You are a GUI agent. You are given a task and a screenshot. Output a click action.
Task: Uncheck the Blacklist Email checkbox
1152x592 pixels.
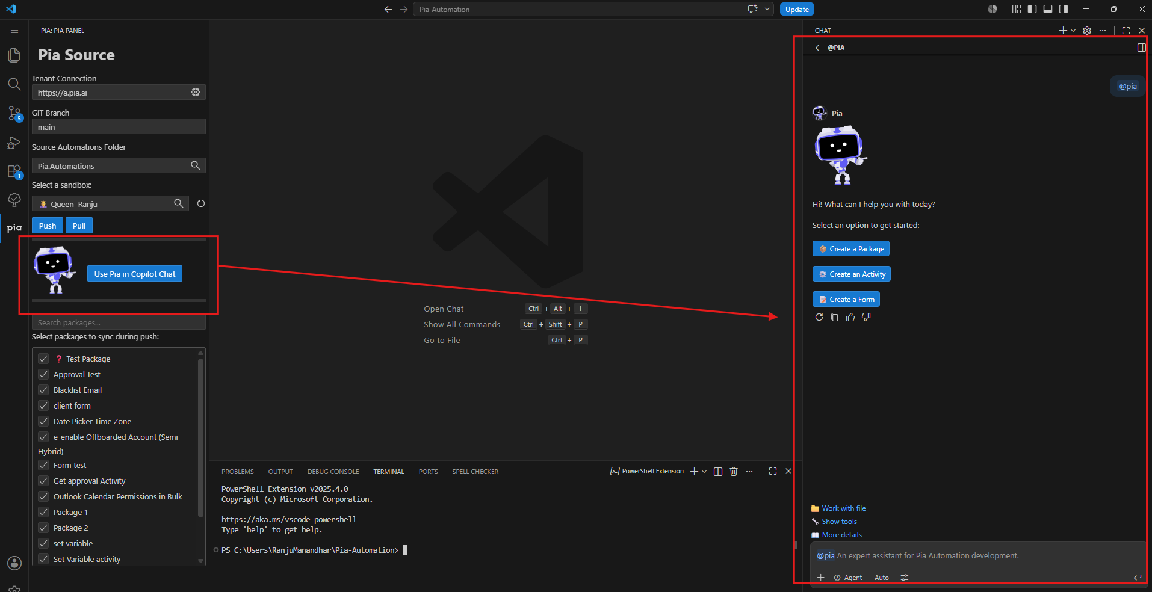[43, 390]
